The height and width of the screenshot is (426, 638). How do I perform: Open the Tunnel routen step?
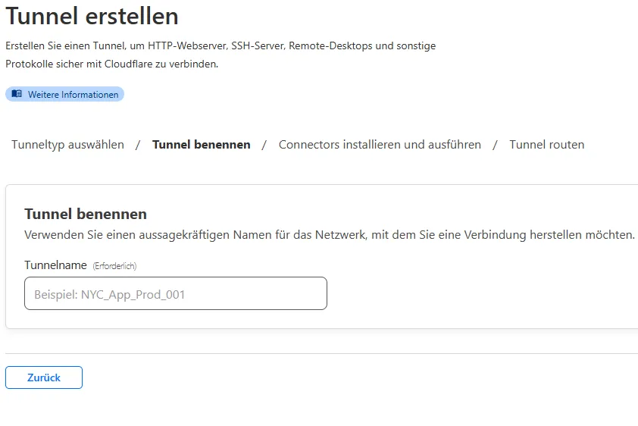point(546,145)
